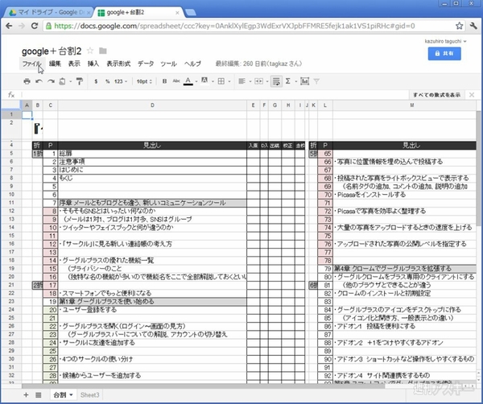Add a new sheet with the plus icon
Viewport: 483px width, 404px height.
27,395
